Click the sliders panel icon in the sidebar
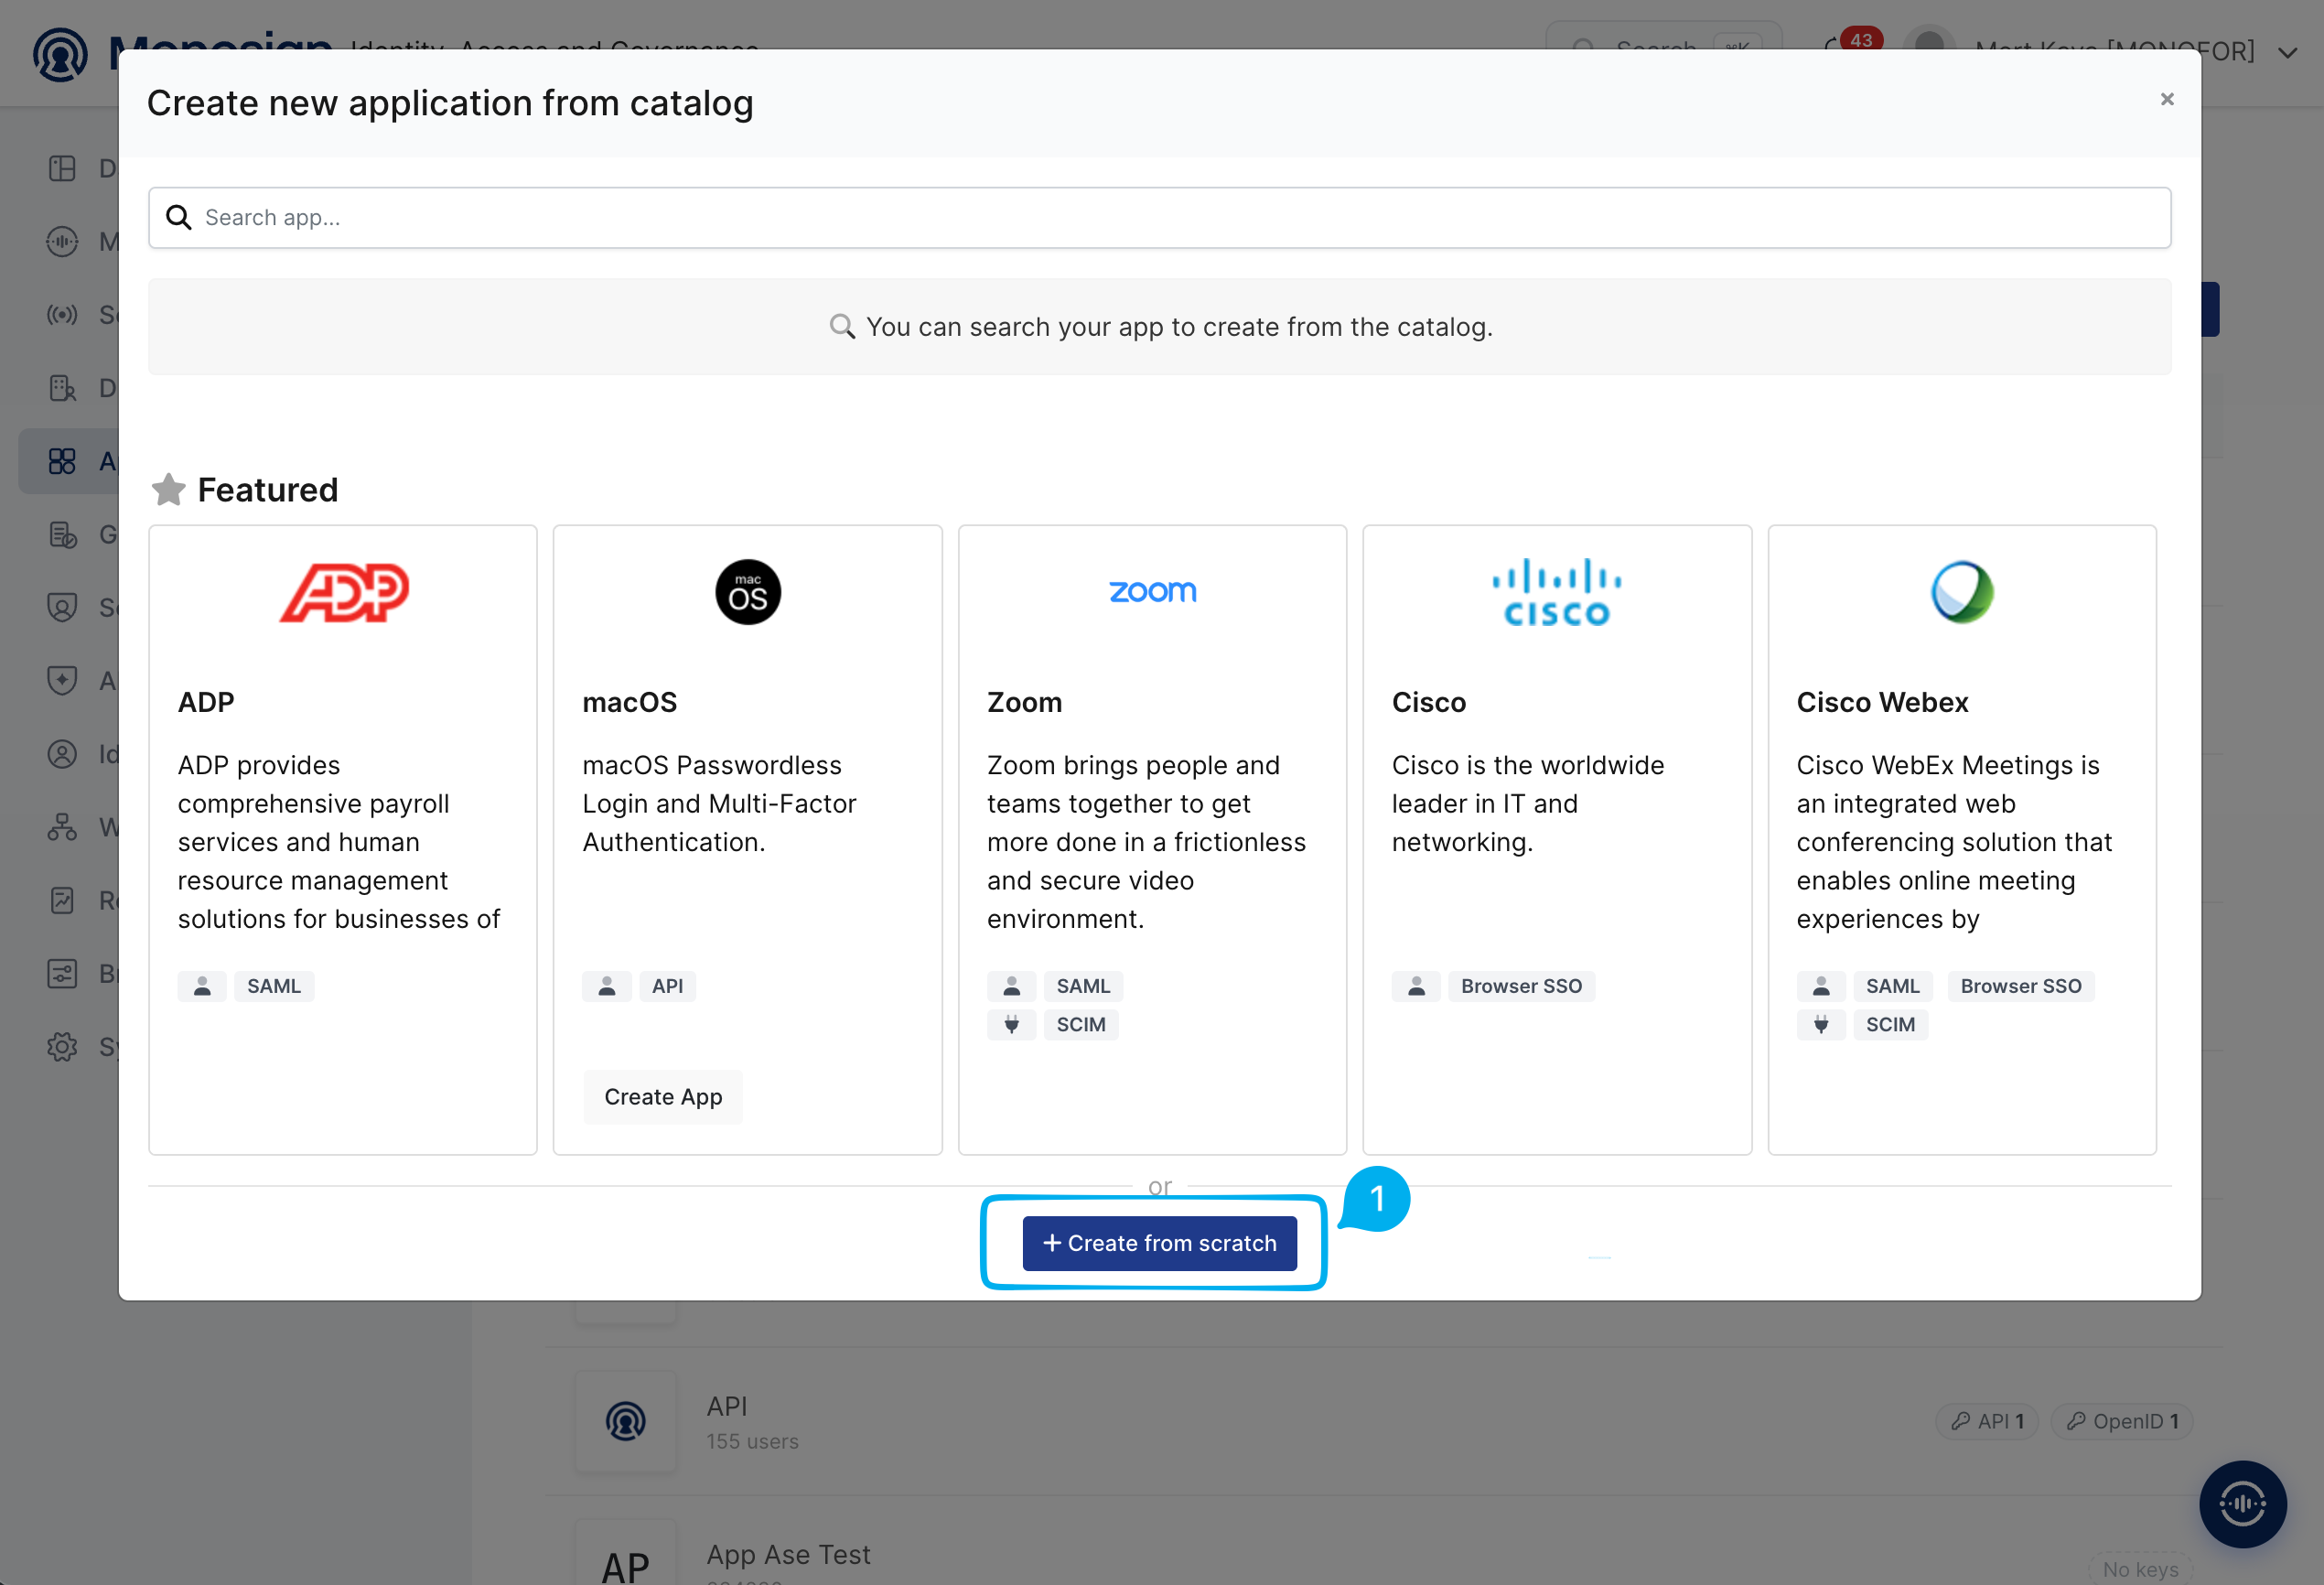Screen dimensions: 2324x1585 coord(62,973)
